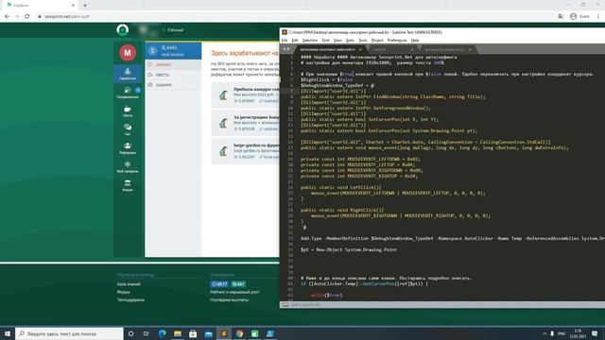The image size is (605, 340).
Task: Close the first Sublime Text file tab
Action: click(x=360, y=49)
